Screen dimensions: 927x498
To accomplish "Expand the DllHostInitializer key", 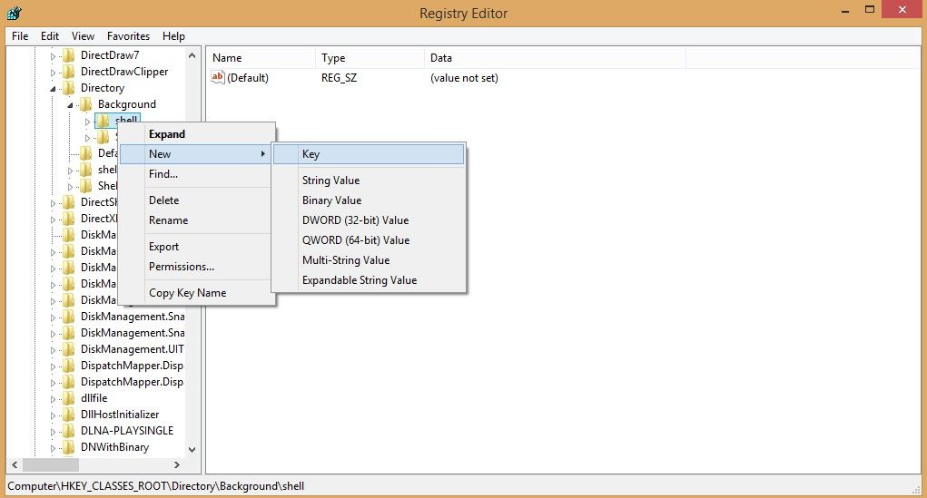I will 53,415.
